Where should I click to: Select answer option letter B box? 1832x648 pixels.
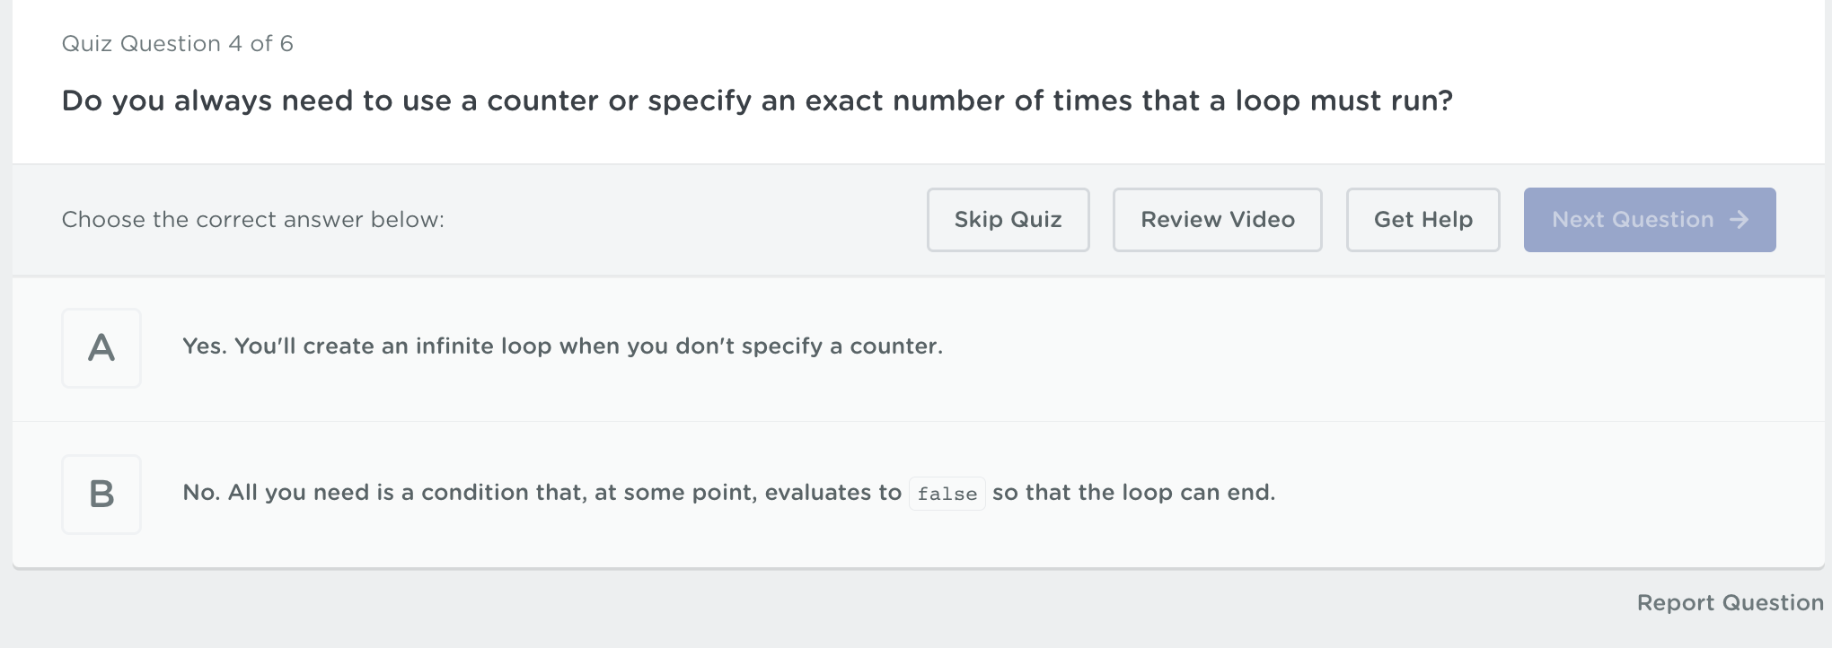click(101, 495)
